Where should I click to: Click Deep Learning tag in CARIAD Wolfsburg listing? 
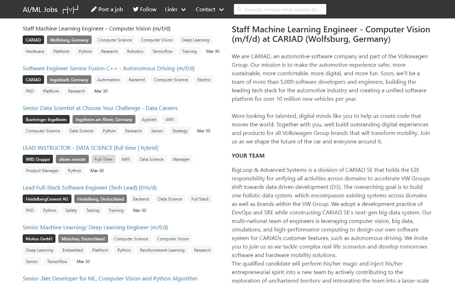tap(195, 40)
